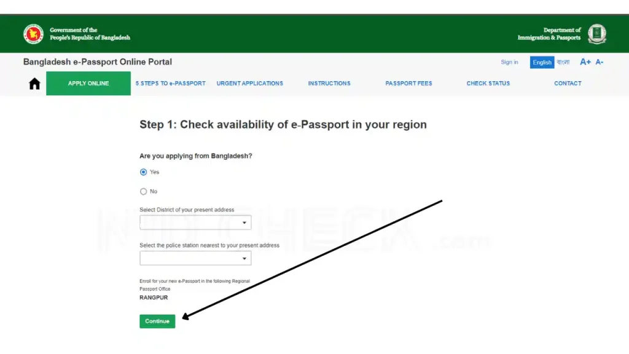Go to the CONTACT page
The width and height of the screenshot is (629, 354).
568,84
